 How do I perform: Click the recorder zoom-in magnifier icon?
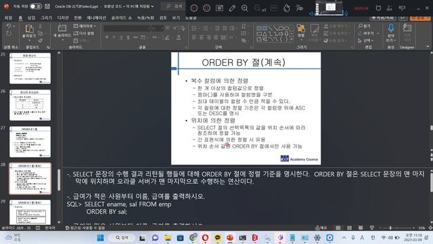pos(245,8)
